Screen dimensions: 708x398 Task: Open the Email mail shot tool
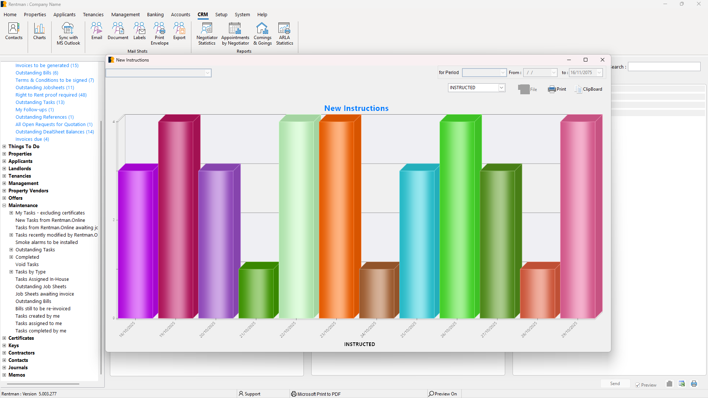96,32
